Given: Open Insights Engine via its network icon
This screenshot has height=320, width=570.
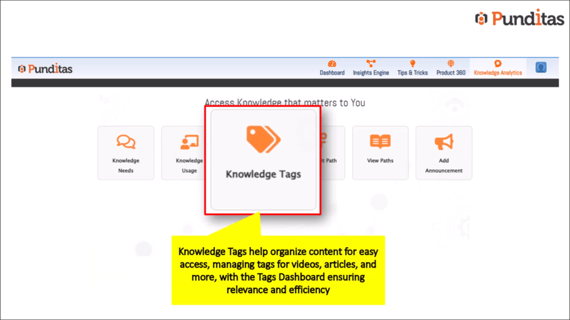Looking at the screenshot, I should coord(371,64).
